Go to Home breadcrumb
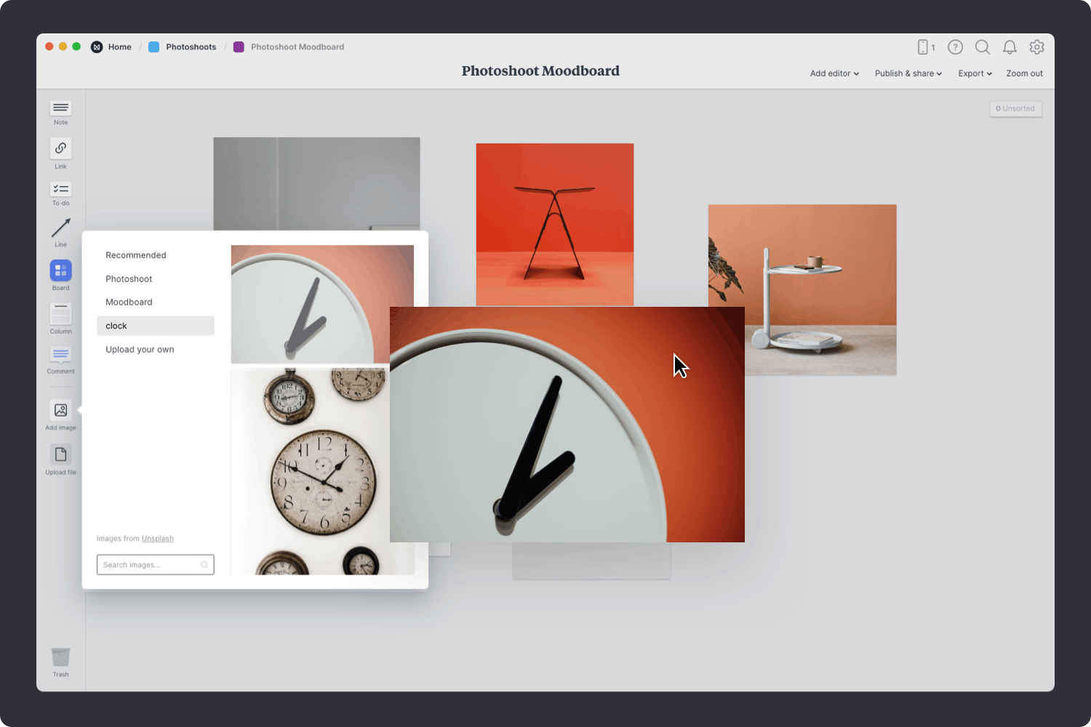The width and height of the screenshot is (1091, 727). click(x=120, y=47)
